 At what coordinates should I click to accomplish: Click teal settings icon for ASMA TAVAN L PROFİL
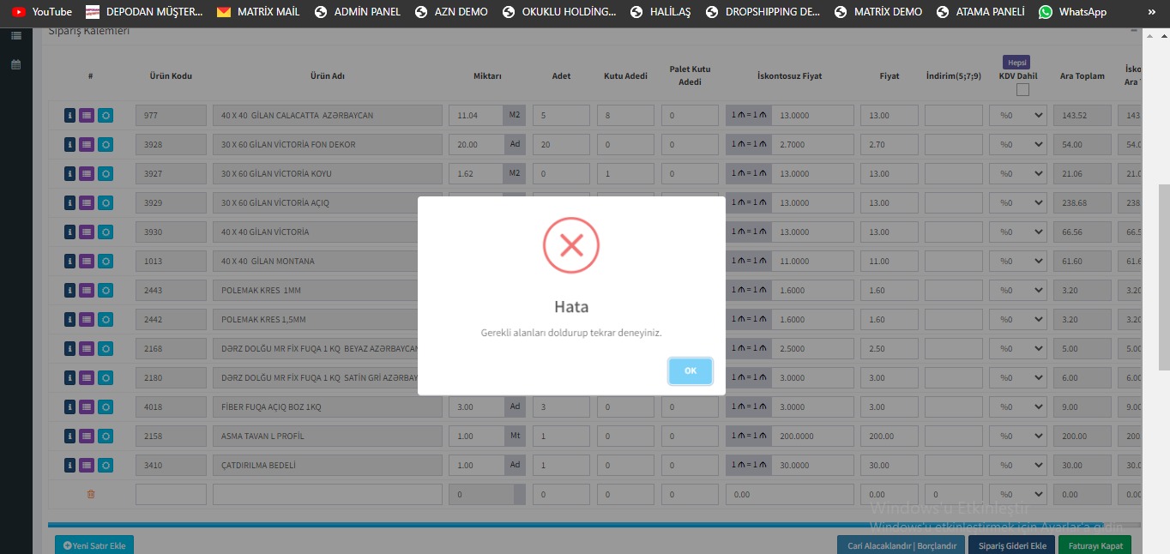[x=105, y=437]
